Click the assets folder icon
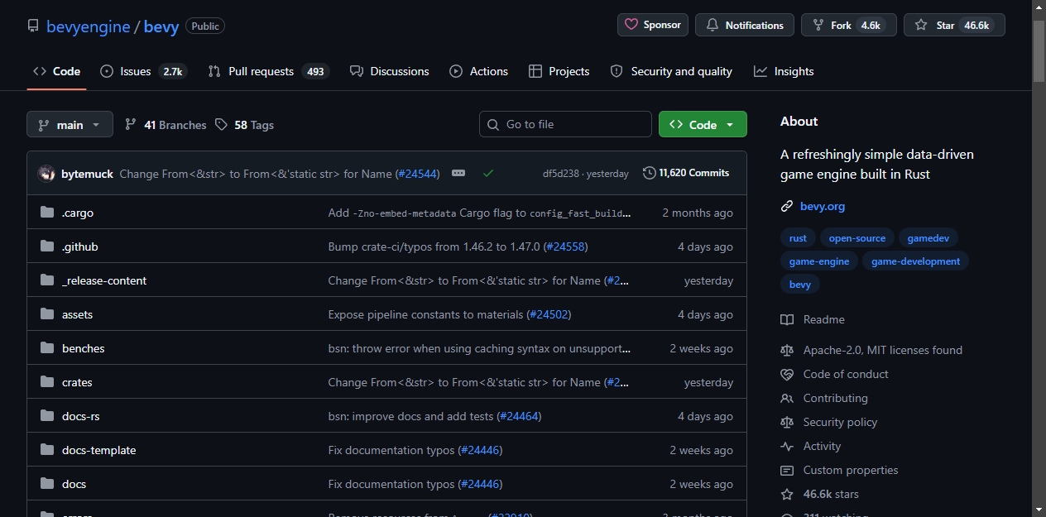1046x517 pixels. [x=47, y=314]
